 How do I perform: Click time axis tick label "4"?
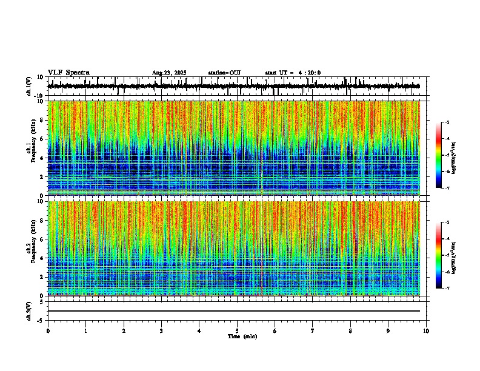[x=199, y=331]
